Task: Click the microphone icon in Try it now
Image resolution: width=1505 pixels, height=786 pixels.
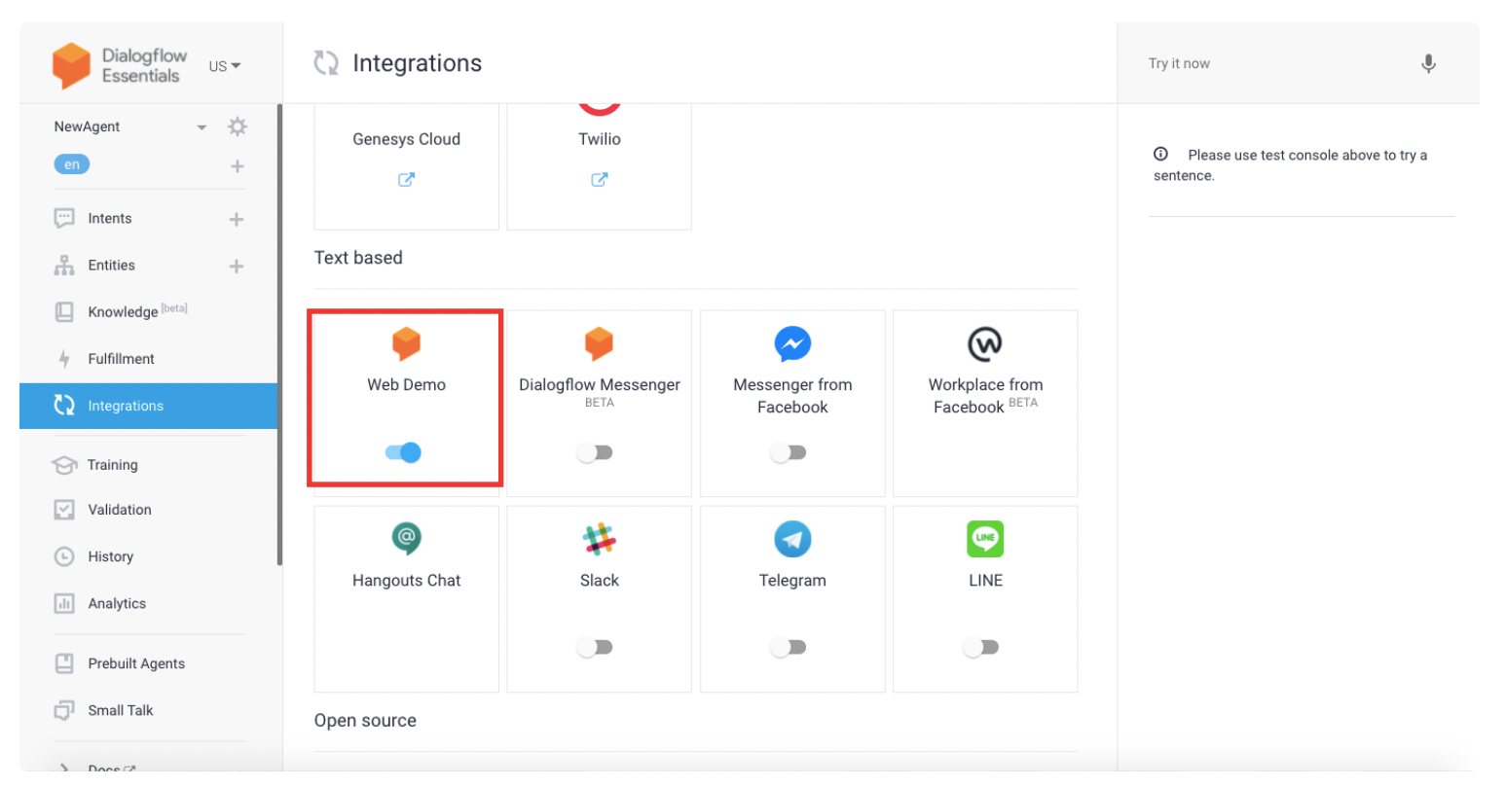Action: coord(1427,64)
